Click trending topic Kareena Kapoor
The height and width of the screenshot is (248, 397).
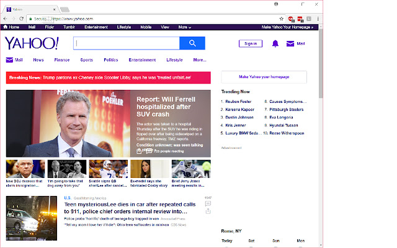click(240, 110)
